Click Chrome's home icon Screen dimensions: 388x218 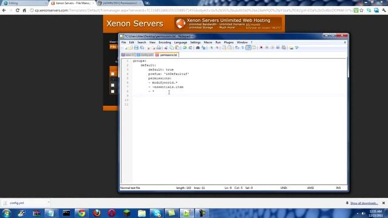pos(24,10)
